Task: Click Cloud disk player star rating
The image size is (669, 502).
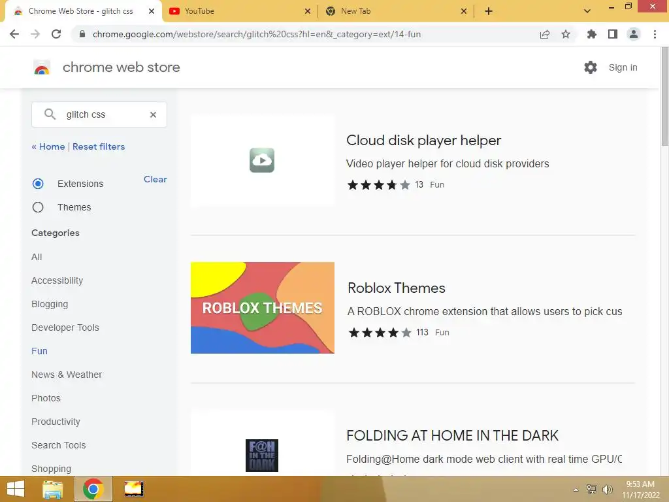Action: [x=379, y=185]
